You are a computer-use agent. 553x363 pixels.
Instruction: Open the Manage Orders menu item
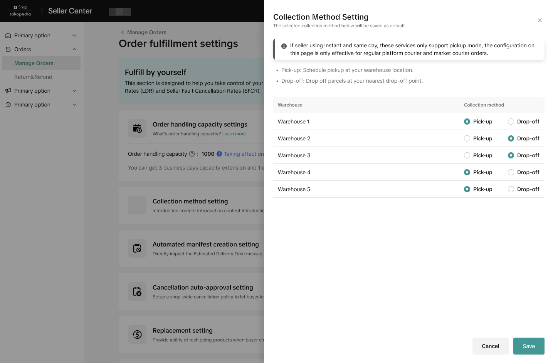34,63
